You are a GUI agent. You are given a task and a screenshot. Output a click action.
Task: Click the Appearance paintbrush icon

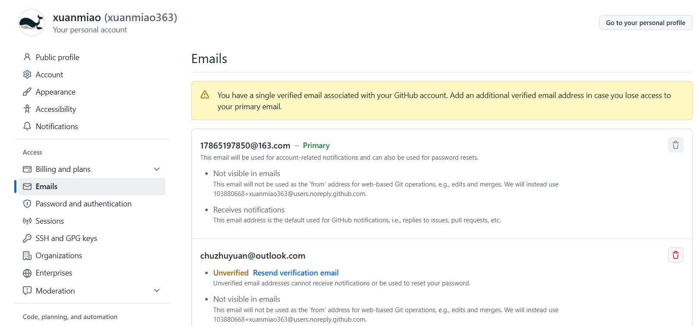[x=27, y=92]
